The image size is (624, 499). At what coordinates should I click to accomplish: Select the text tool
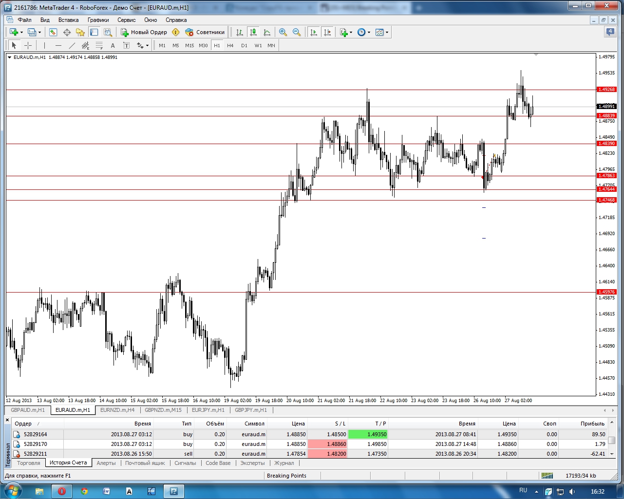[113, 45]
